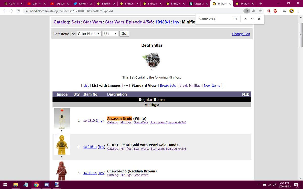Viewport: 303px width, 189px height.
Task: Click the Go! sort button
Action: pyautogui.click(x=124, y=34)
